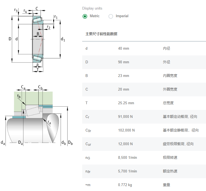Select the 90 mm outer diameter value
The height and width of the screenshot is (191, 206).
coord(124,62)
